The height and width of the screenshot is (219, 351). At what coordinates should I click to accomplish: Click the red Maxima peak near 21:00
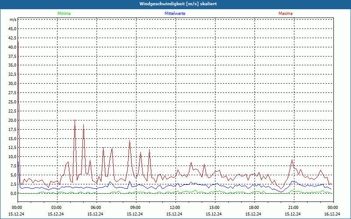292,160
